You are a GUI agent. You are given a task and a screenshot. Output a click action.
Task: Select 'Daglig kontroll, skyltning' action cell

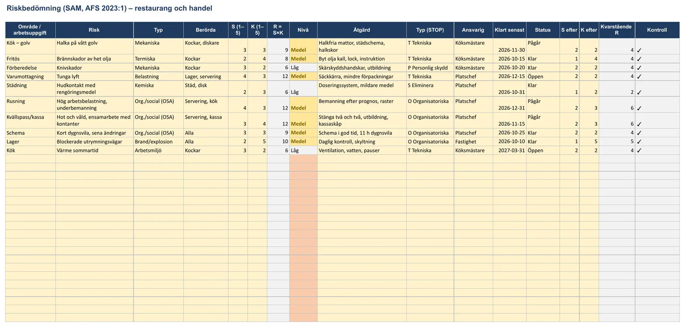(x=362, y=142)
